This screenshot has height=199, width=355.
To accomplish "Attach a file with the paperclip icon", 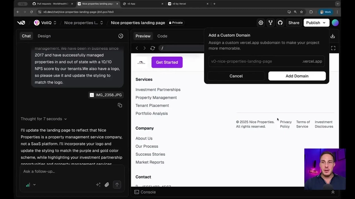I will pyautogui.click(x=107, y=185).
